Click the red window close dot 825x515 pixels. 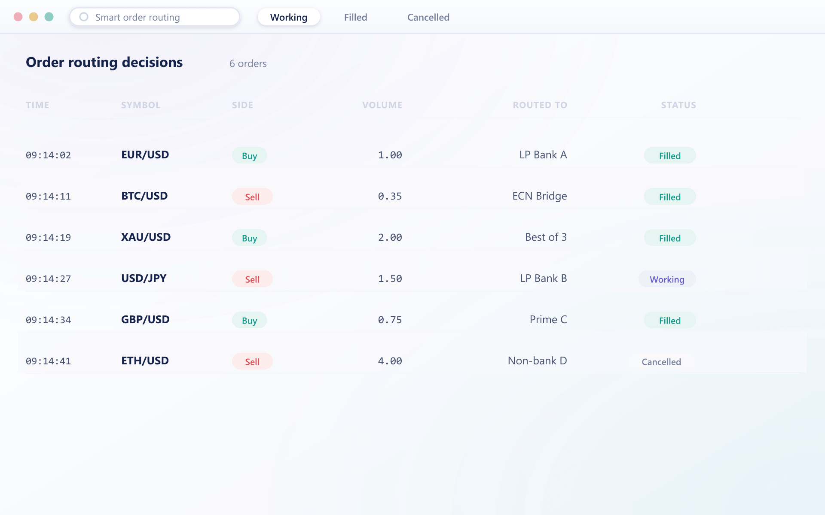pos(18,17)
